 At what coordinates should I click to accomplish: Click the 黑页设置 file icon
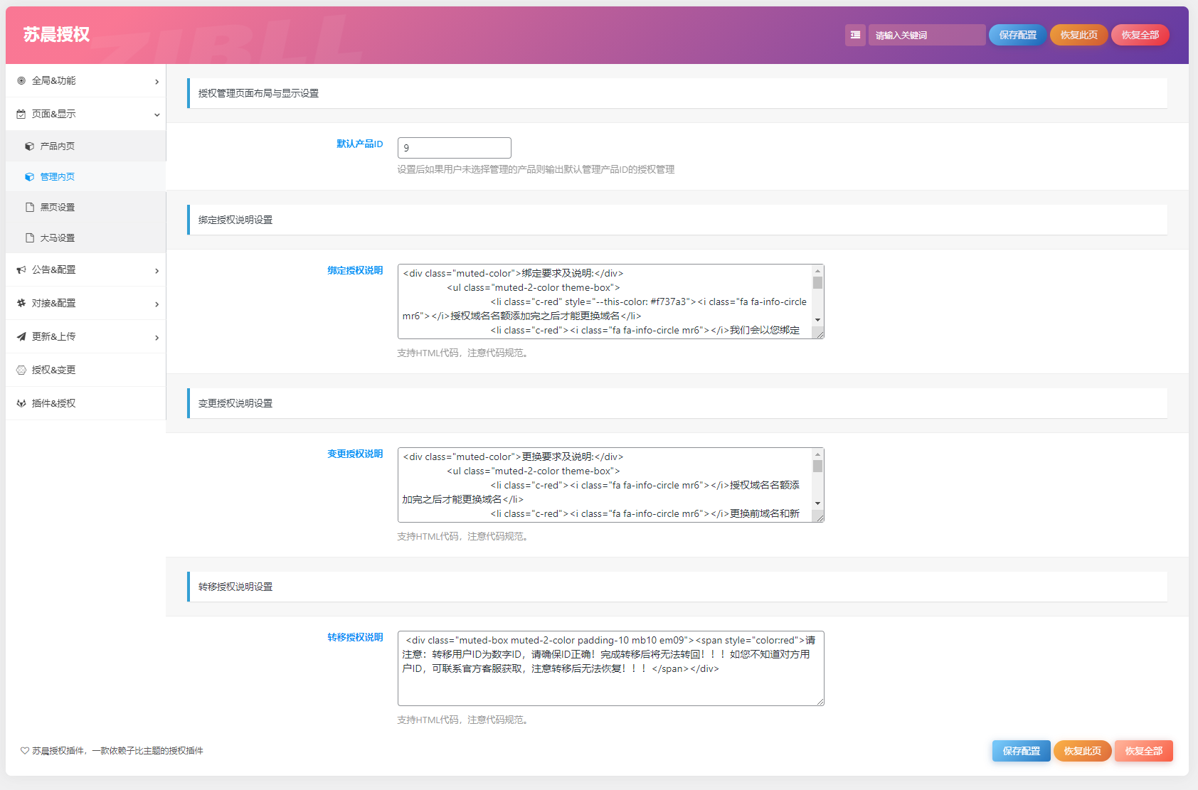(x=30, y=207)
